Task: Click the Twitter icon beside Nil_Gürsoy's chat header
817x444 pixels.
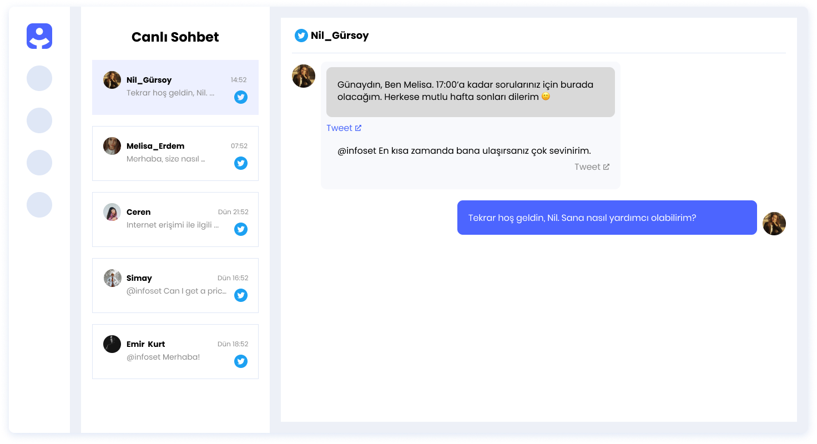Action: [301, 36]
